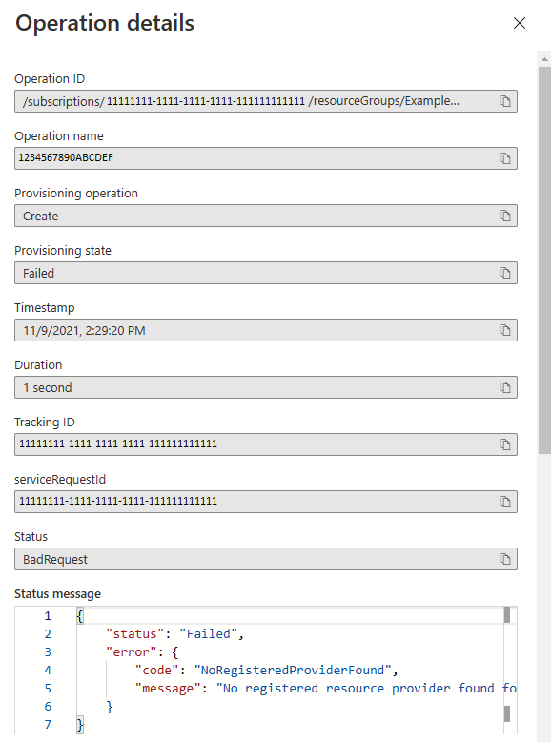Click the serviceRequestId label

coord(60,479)
